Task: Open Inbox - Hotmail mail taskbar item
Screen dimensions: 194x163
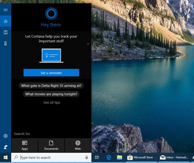Action: coord(174,157)
